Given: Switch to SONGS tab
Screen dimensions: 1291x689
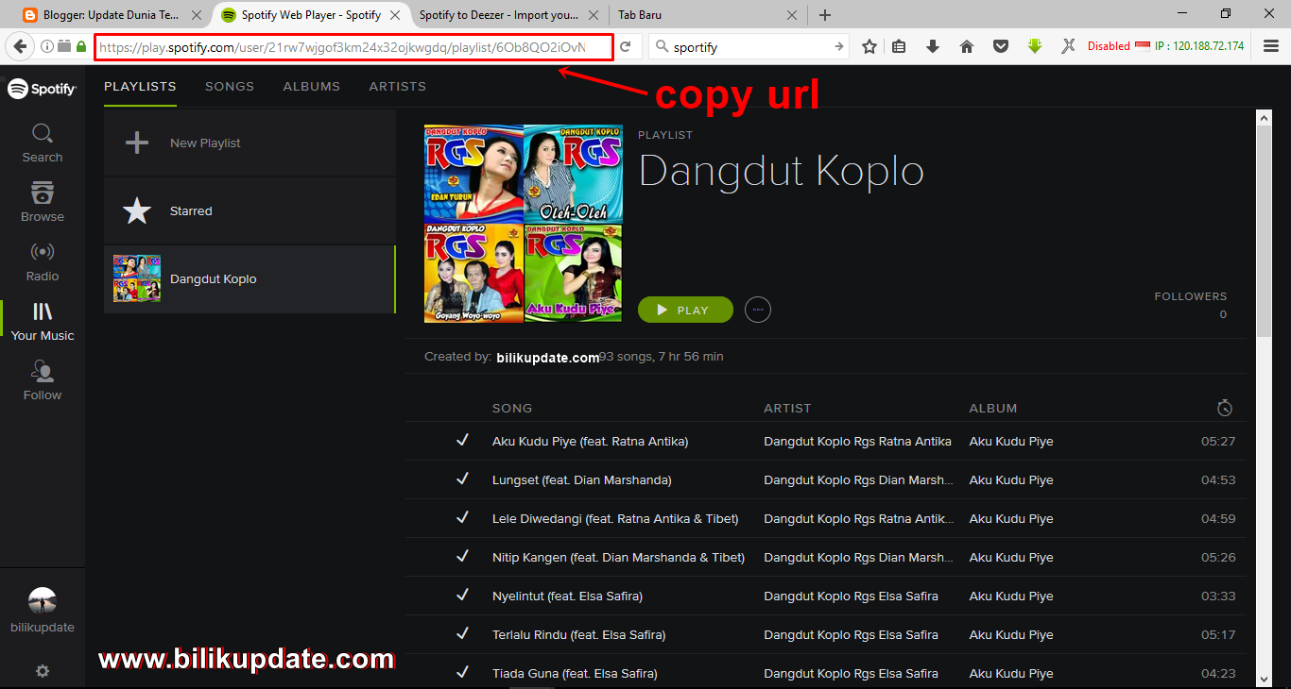Looking at the screenshot, I should 230,86.
